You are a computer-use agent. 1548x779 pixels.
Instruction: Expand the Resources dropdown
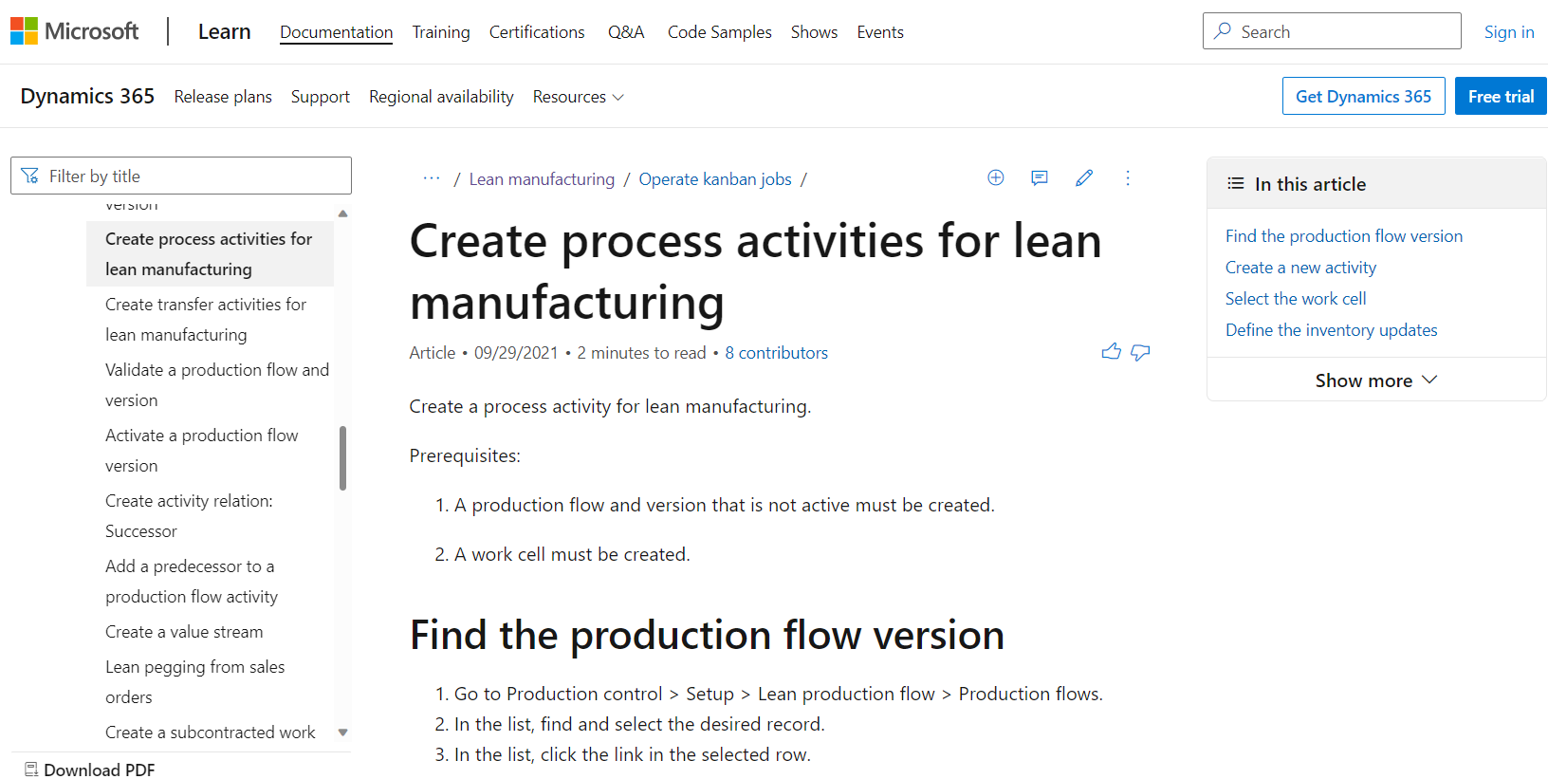(578, 97)
